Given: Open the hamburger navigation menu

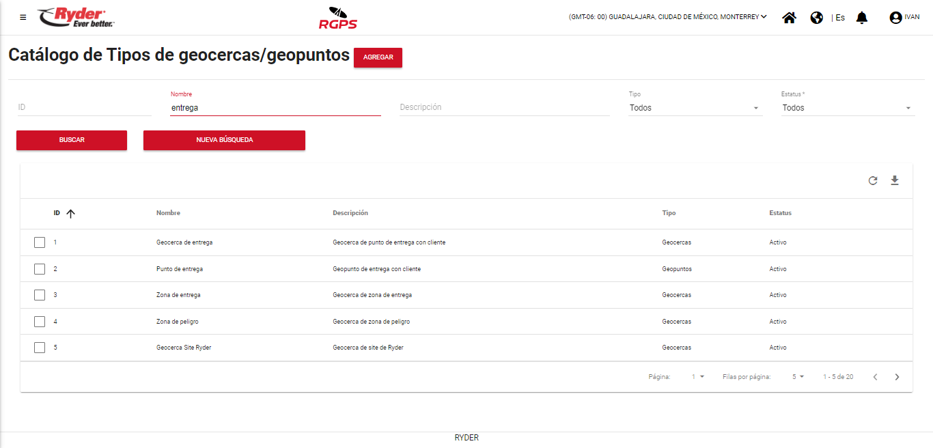Looking at the screenshot, I should click(23, 18).
